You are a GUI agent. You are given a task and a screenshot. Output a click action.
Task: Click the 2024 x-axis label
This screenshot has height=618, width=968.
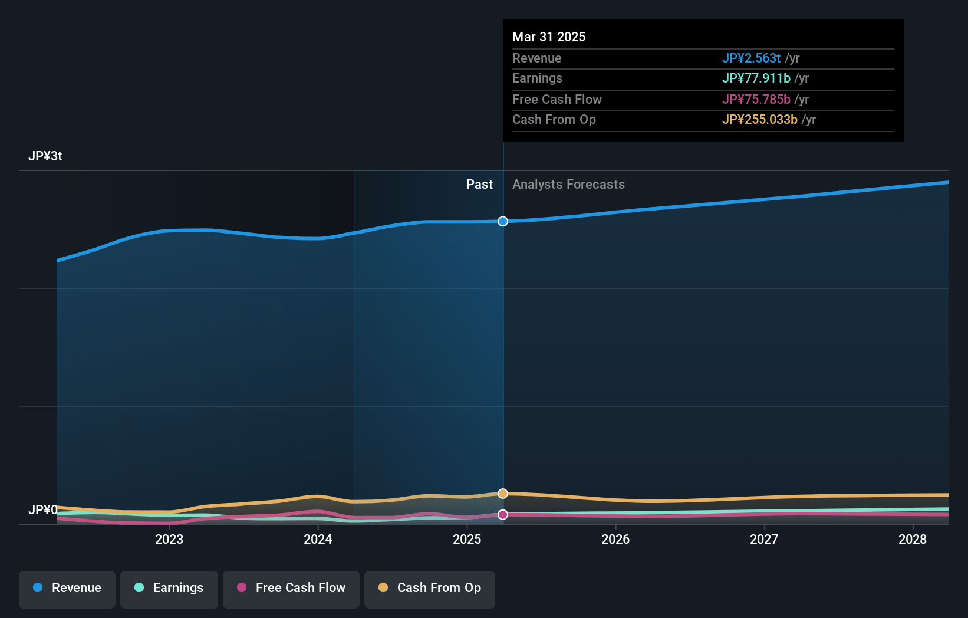tap(318, 539)
